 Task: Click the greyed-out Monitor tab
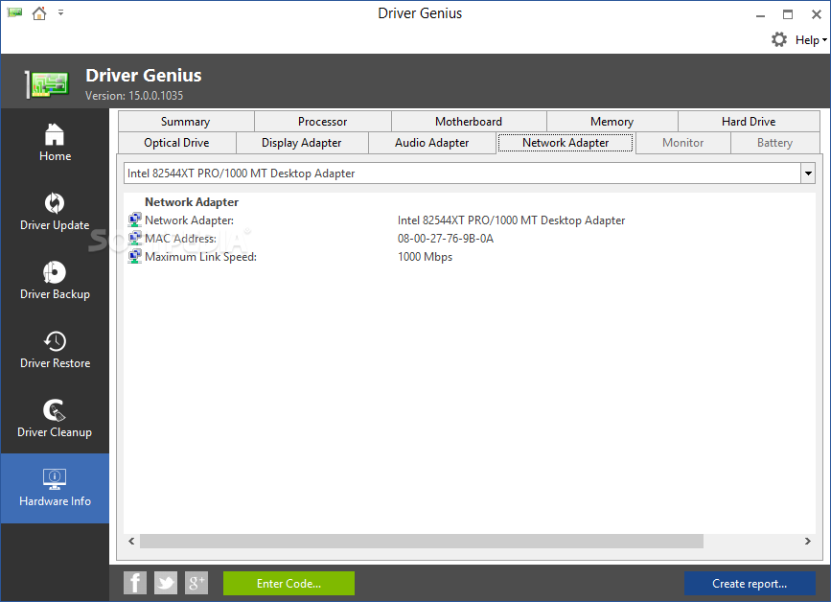pyautogui.click(x=683, y=143)
